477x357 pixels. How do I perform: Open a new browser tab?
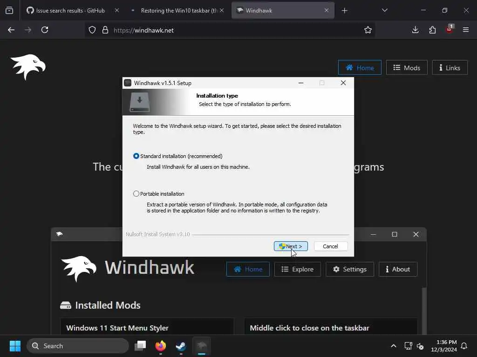tap(344, 11)
